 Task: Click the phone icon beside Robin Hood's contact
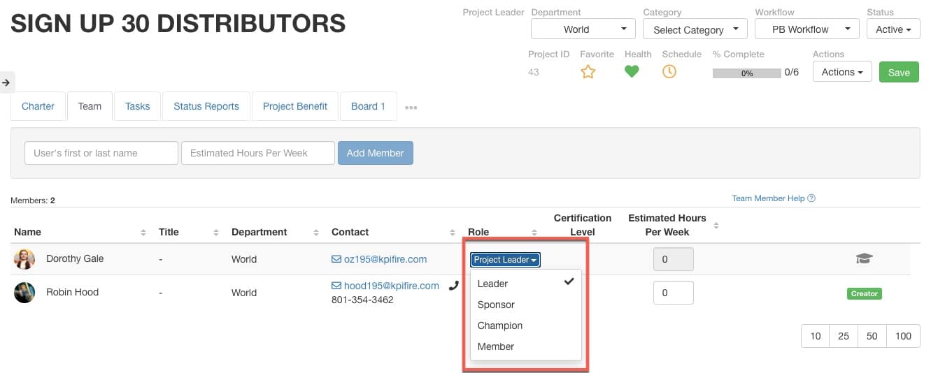pyautogui.click(x=453, y=285)
